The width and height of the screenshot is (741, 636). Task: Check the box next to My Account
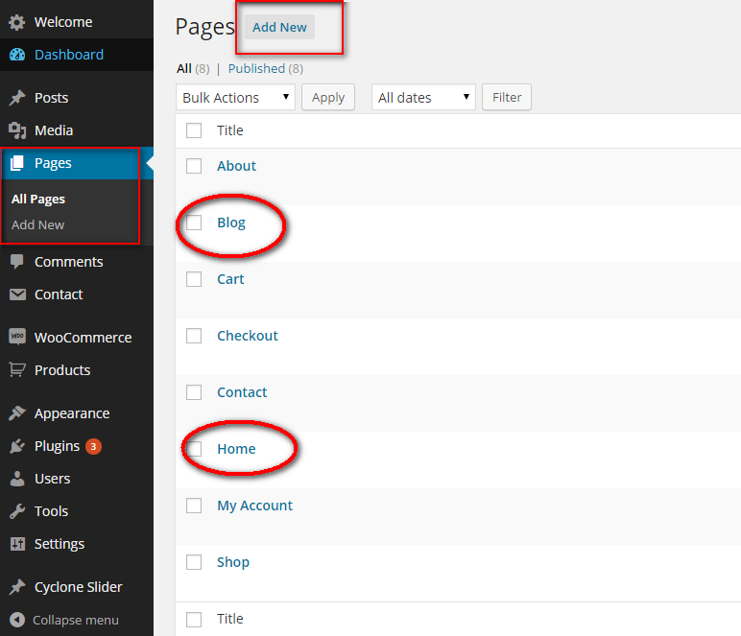pos(194,506)
